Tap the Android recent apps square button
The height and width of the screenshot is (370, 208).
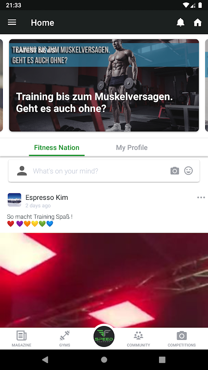[162, 360]
